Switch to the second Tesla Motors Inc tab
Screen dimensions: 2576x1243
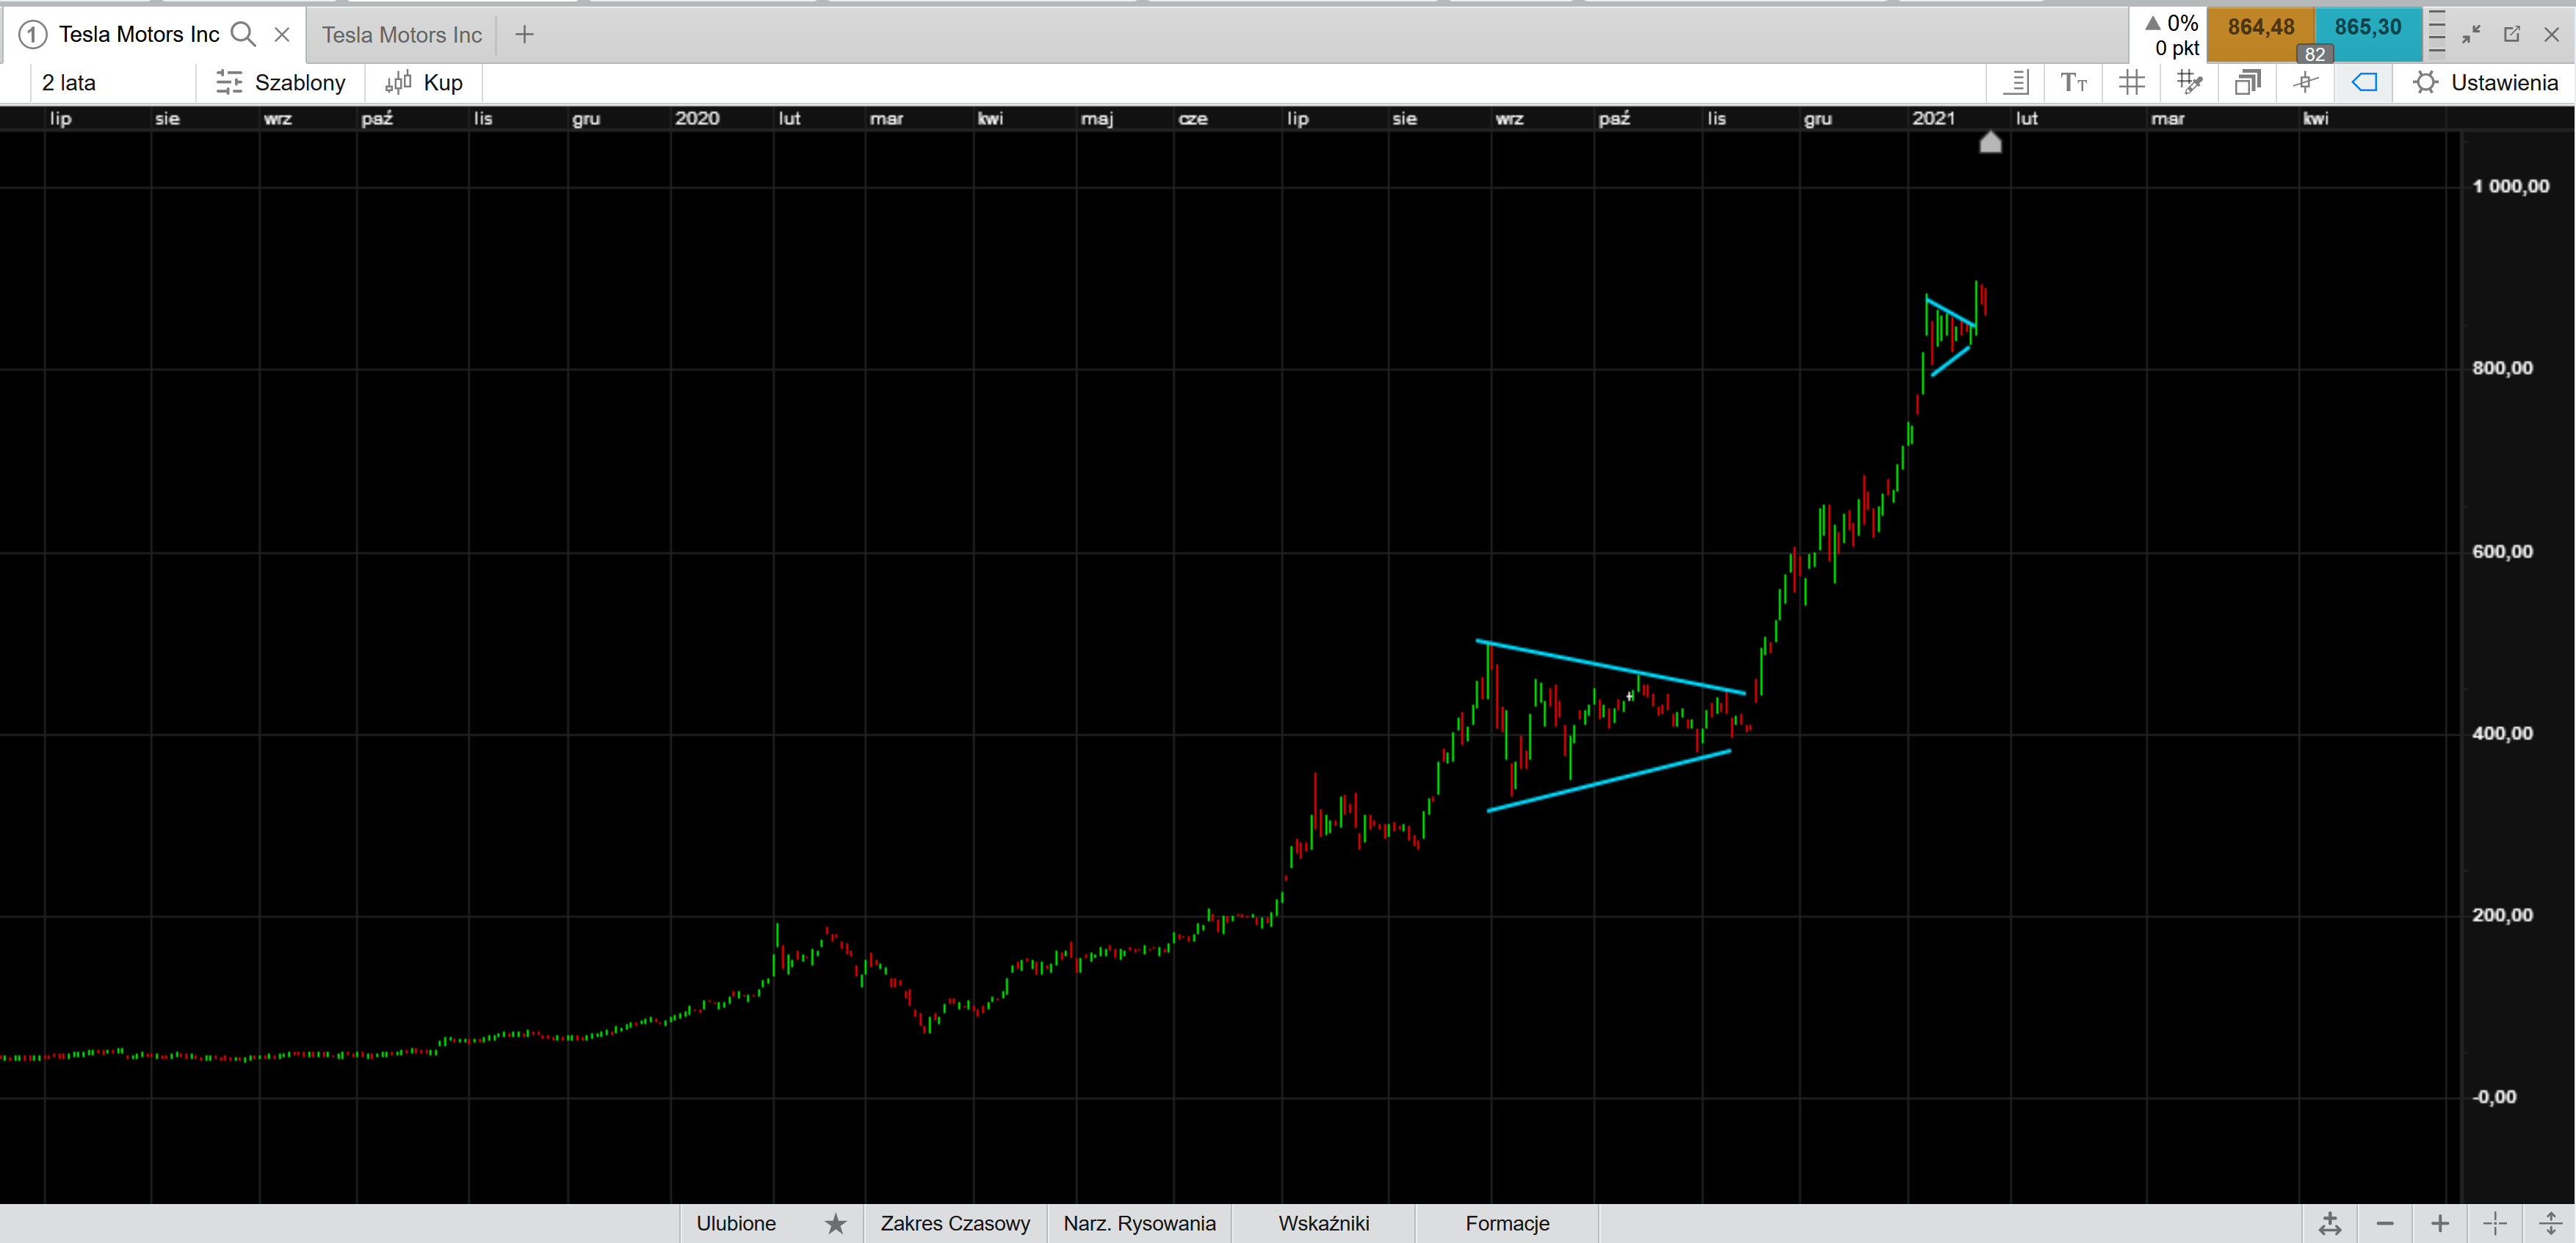(x=402, y=34)
